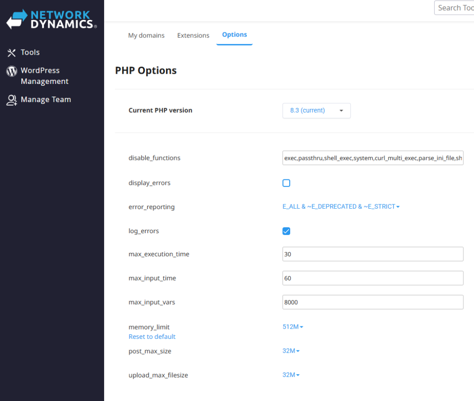Click into the disable_functions text field
This screenshot has width=474, height=401.
point(373,158)
